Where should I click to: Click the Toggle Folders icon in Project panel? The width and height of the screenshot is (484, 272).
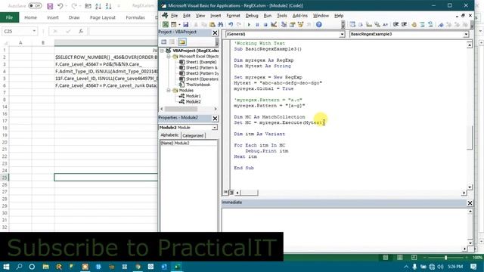(x=181, y=42)
